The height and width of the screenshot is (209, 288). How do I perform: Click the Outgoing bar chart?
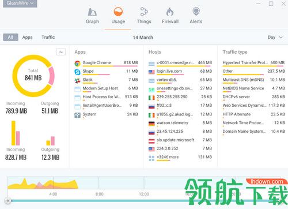point(51,141)
